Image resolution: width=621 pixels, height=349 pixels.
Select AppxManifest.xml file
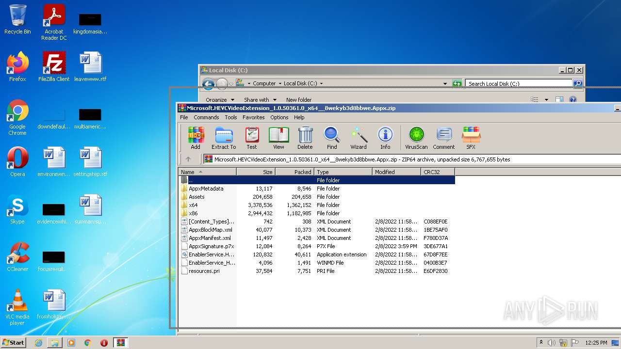(317, 238)
